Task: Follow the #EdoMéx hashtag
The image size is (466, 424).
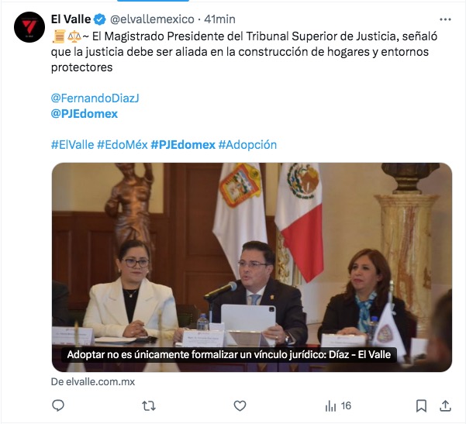Action: (123, 145)
